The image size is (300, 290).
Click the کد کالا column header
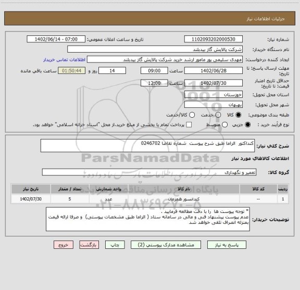coord(258,189)
